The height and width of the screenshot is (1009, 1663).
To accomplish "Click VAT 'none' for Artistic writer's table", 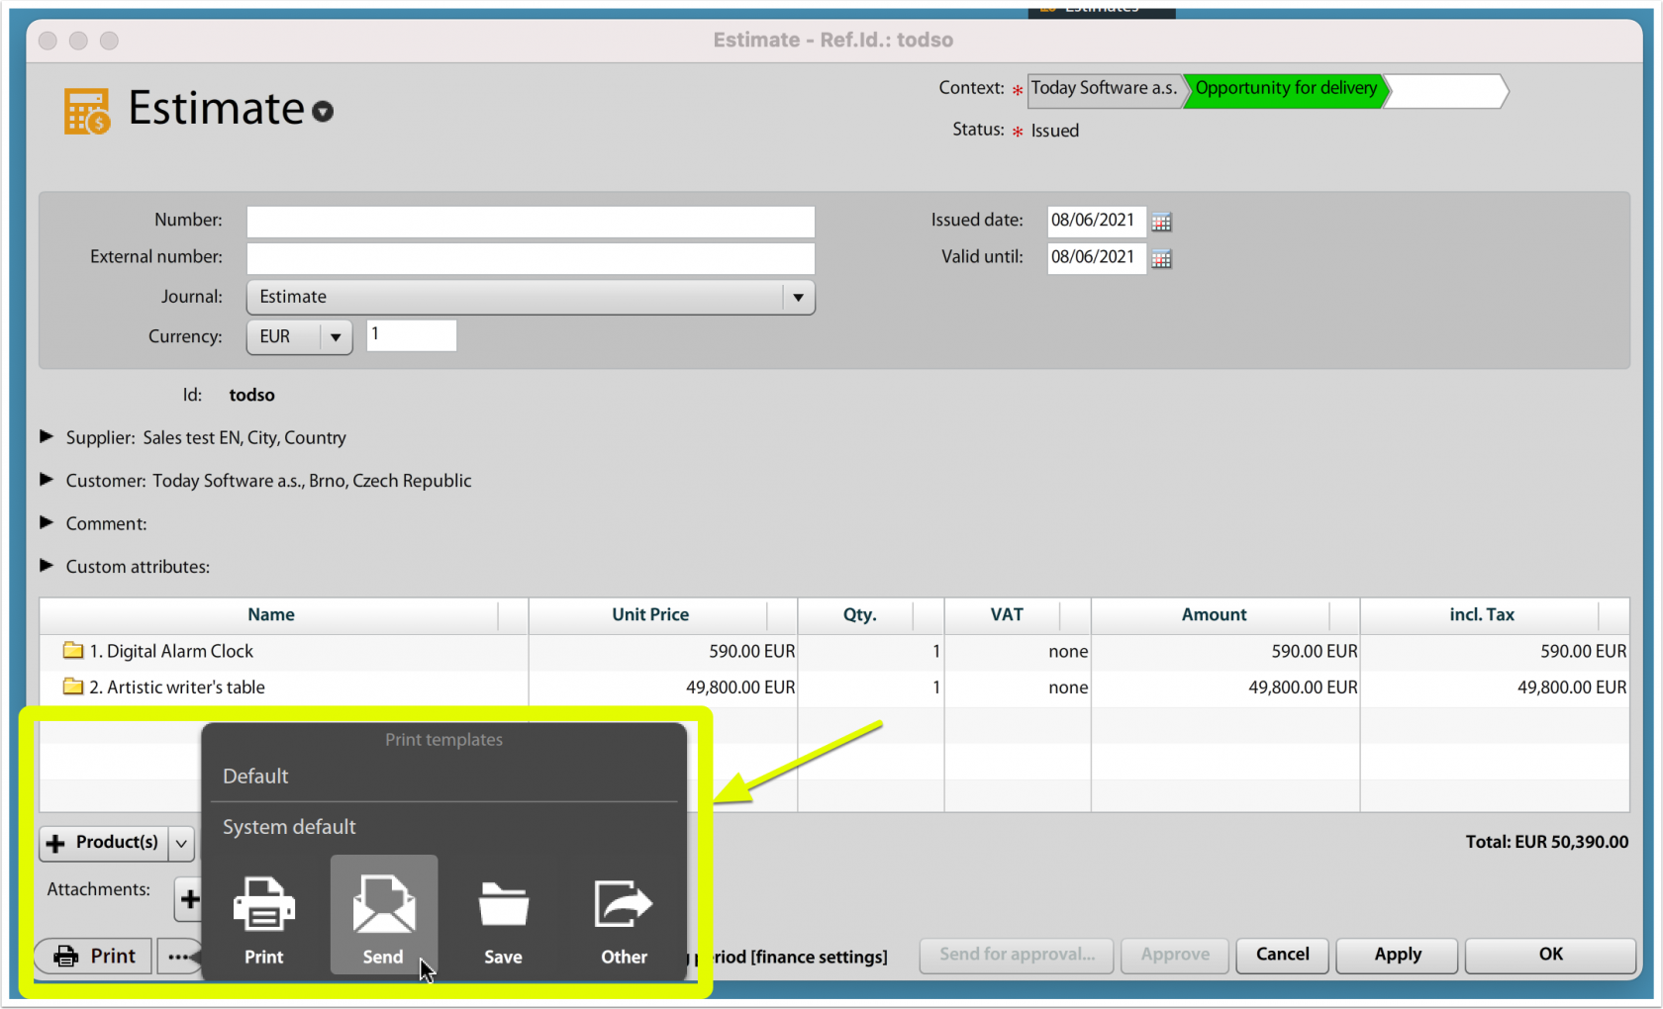I will [x=1068, y=687].
